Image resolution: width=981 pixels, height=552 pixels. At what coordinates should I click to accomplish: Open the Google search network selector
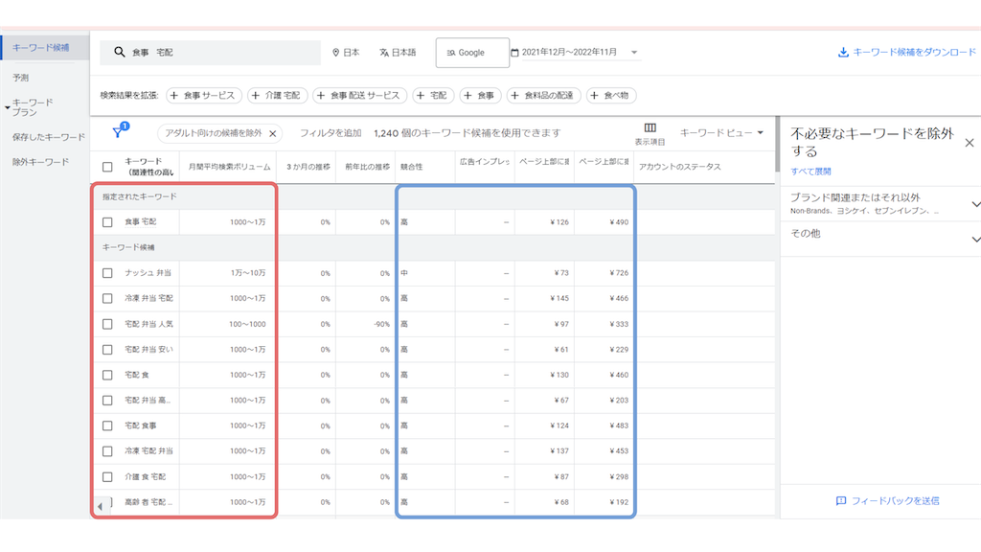point(472,53)
